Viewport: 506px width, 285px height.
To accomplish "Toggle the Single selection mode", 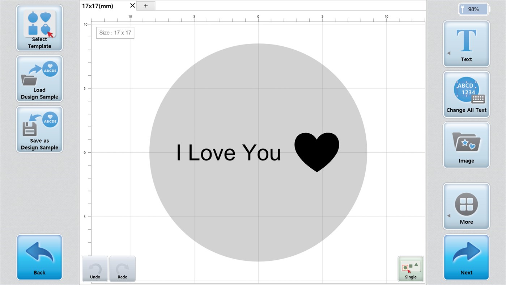I will pyautogui.click(x=411, y=269).
